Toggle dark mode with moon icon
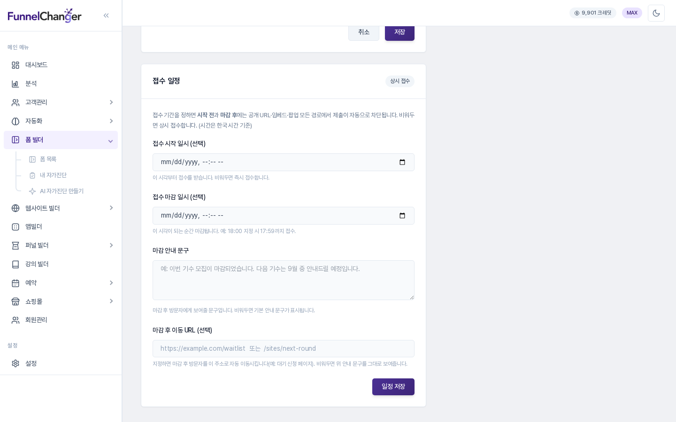 click(x=656, y=13)
